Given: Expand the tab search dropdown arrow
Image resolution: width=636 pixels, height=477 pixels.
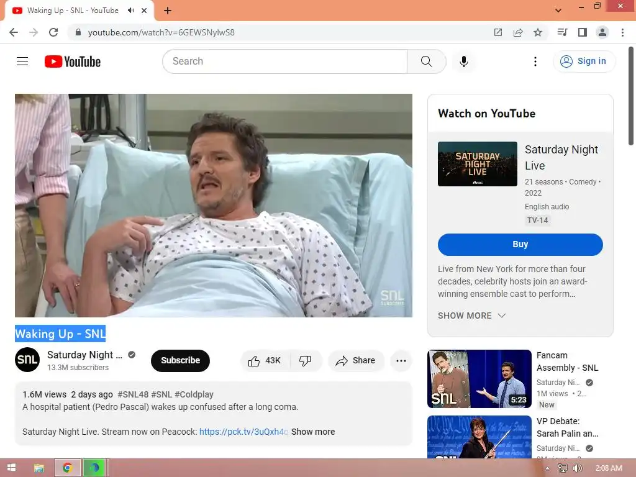Looking at the screenshot, I should [x=558, y=11].
